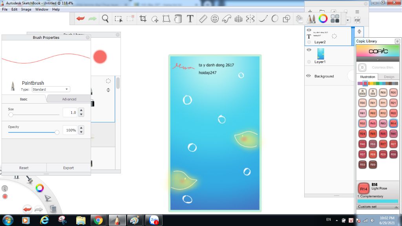402x226 pixels.
Task: Open the Brush Palette icon in the toolbar
Action: pos(311,19)
